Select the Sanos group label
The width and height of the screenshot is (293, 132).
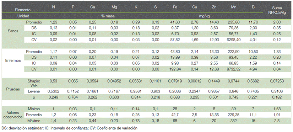[x=14, y=31]
